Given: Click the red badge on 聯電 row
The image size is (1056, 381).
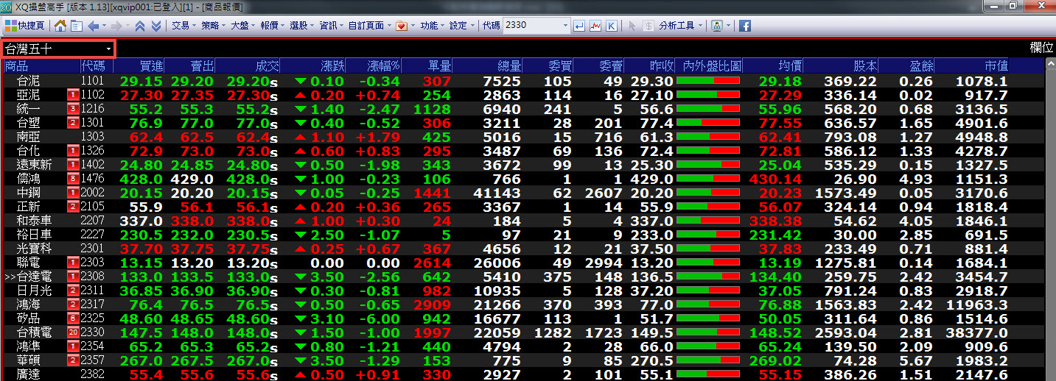Looking at the screenshot, I should click(x=73, y=263).
